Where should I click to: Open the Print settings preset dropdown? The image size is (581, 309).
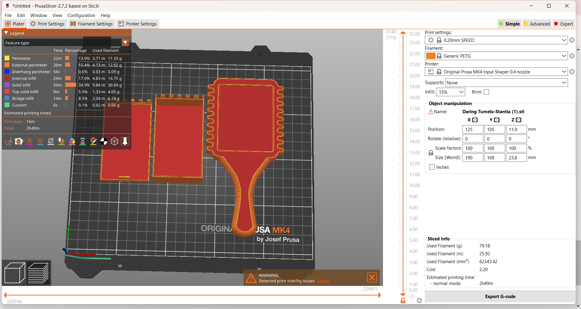496,40
